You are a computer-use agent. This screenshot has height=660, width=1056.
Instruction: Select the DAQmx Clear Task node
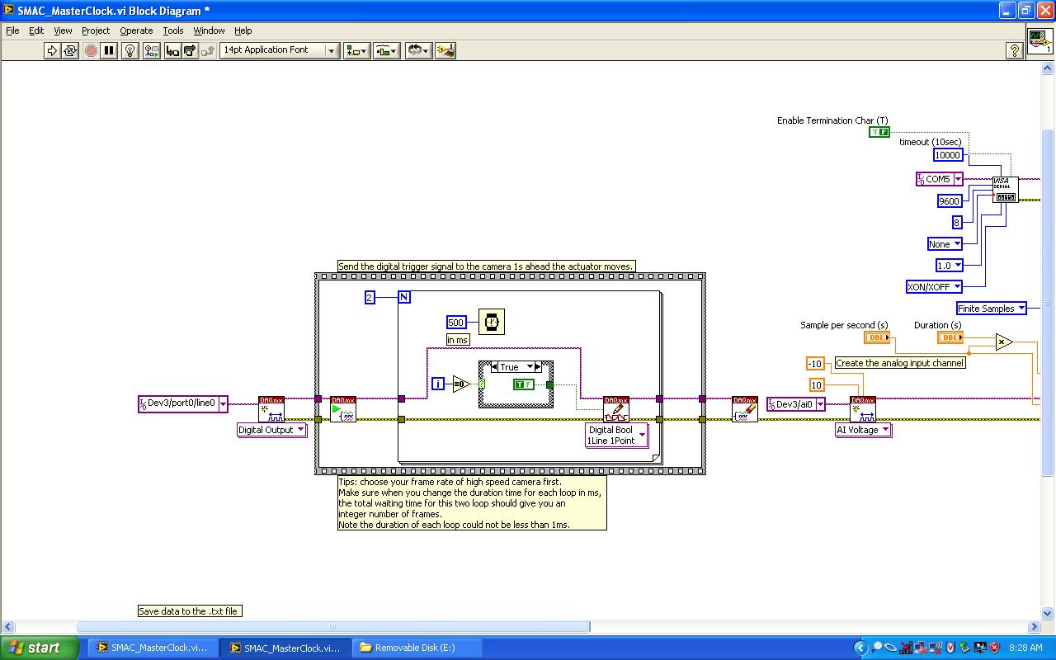745,409
